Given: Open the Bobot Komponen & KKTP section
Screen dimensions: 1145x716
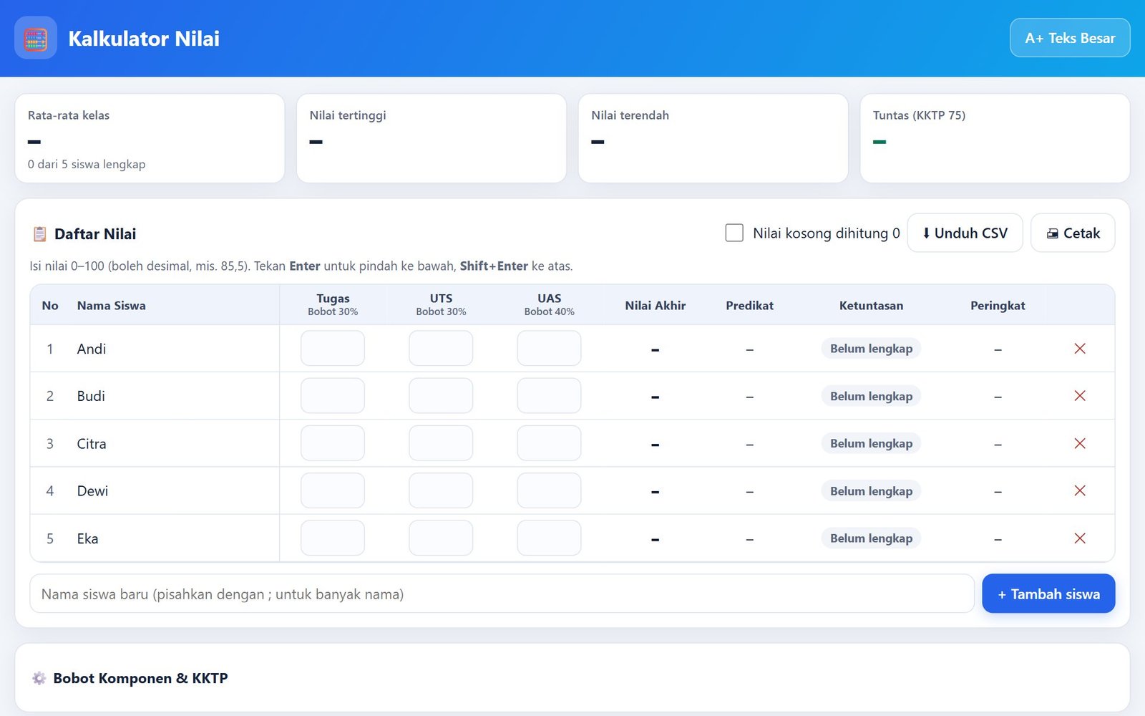Looking at the screenshot, I should pyautogui.click(x=572, y=678).
